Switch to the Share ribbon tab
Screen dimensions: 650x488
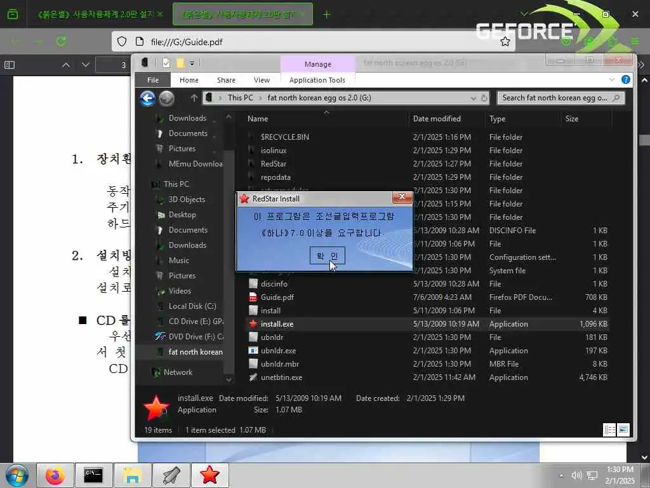[226, 80]
